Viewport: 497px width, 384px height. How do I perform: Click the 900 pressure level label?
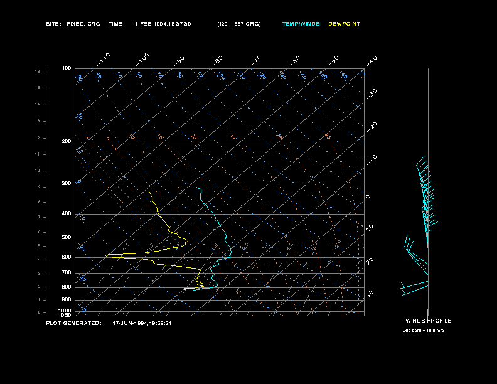click(x=67, y=299)
